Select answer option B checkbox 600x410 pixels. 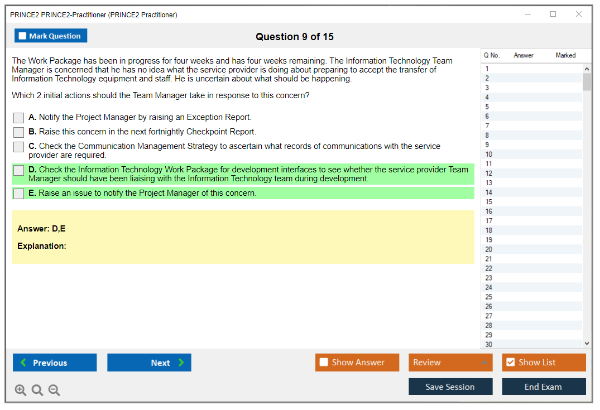click(19, 132)
